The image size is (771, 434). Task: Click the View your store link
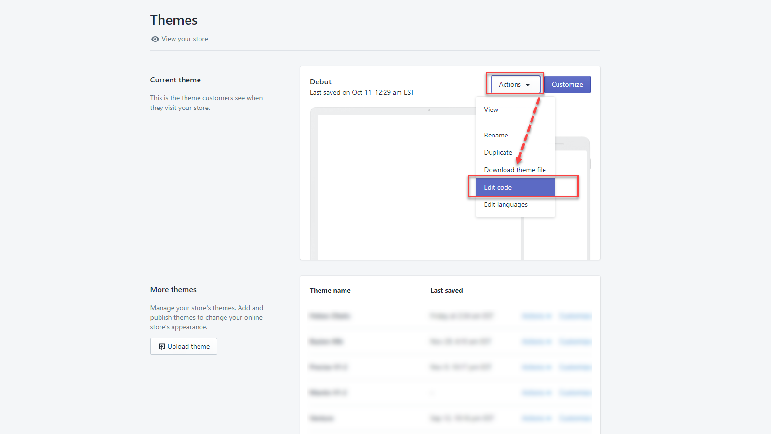pos(185,39)
